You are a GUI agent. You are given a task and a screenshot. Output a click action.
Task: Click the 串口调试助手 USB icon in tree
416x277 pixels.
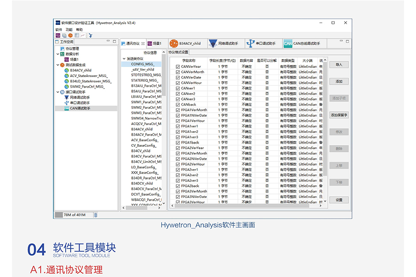(x=67, y=103)
